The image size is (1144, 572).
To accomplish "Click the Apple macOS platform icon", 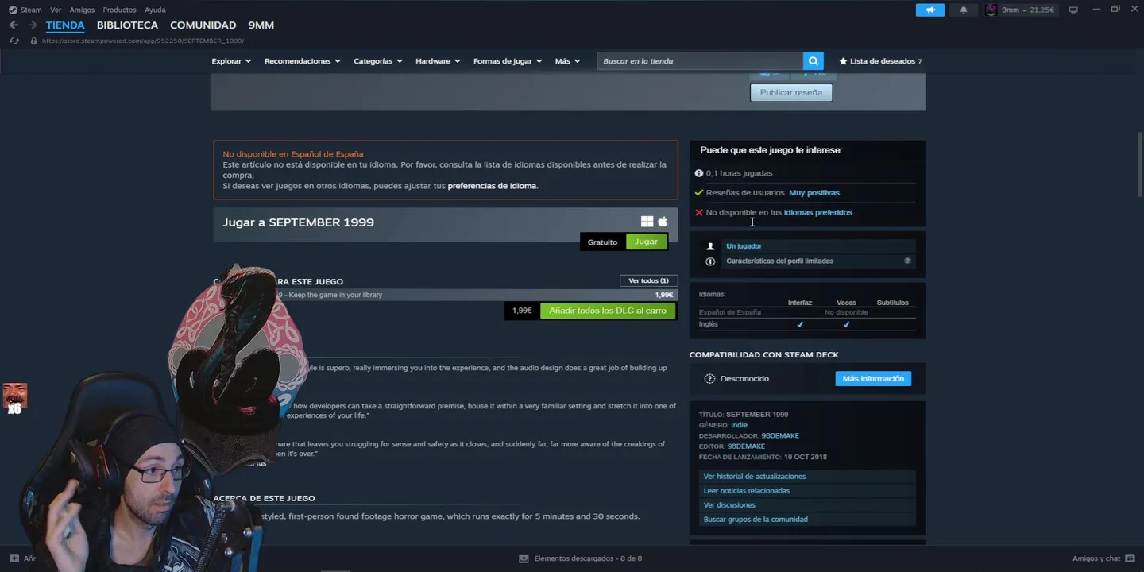I will tap(663, 222).
